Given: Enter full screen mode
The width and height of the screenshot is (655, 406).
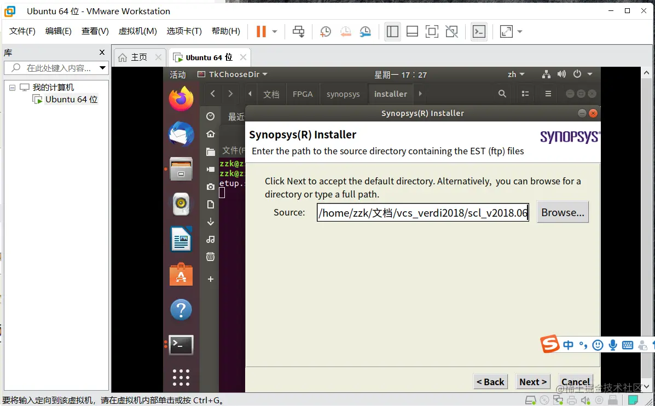Looking at the screenshot, I should click(x=432, y=31).
